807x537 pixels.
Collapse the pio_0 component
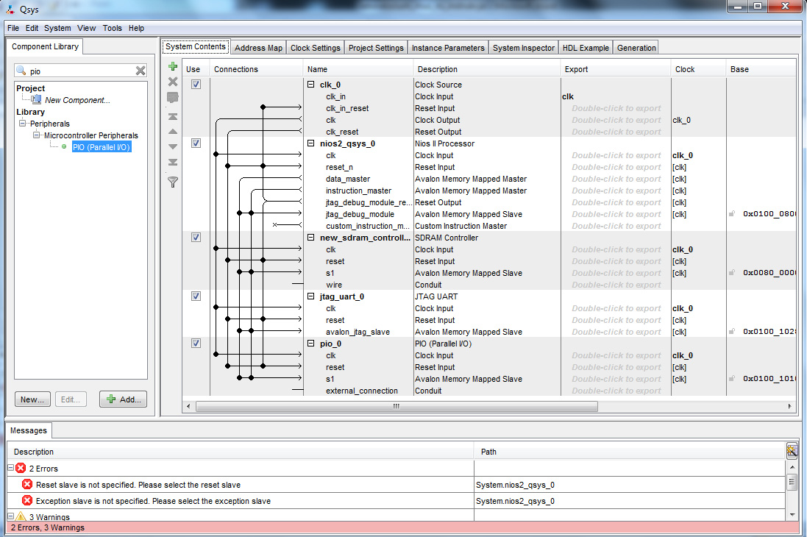click(x=311, y=344)
